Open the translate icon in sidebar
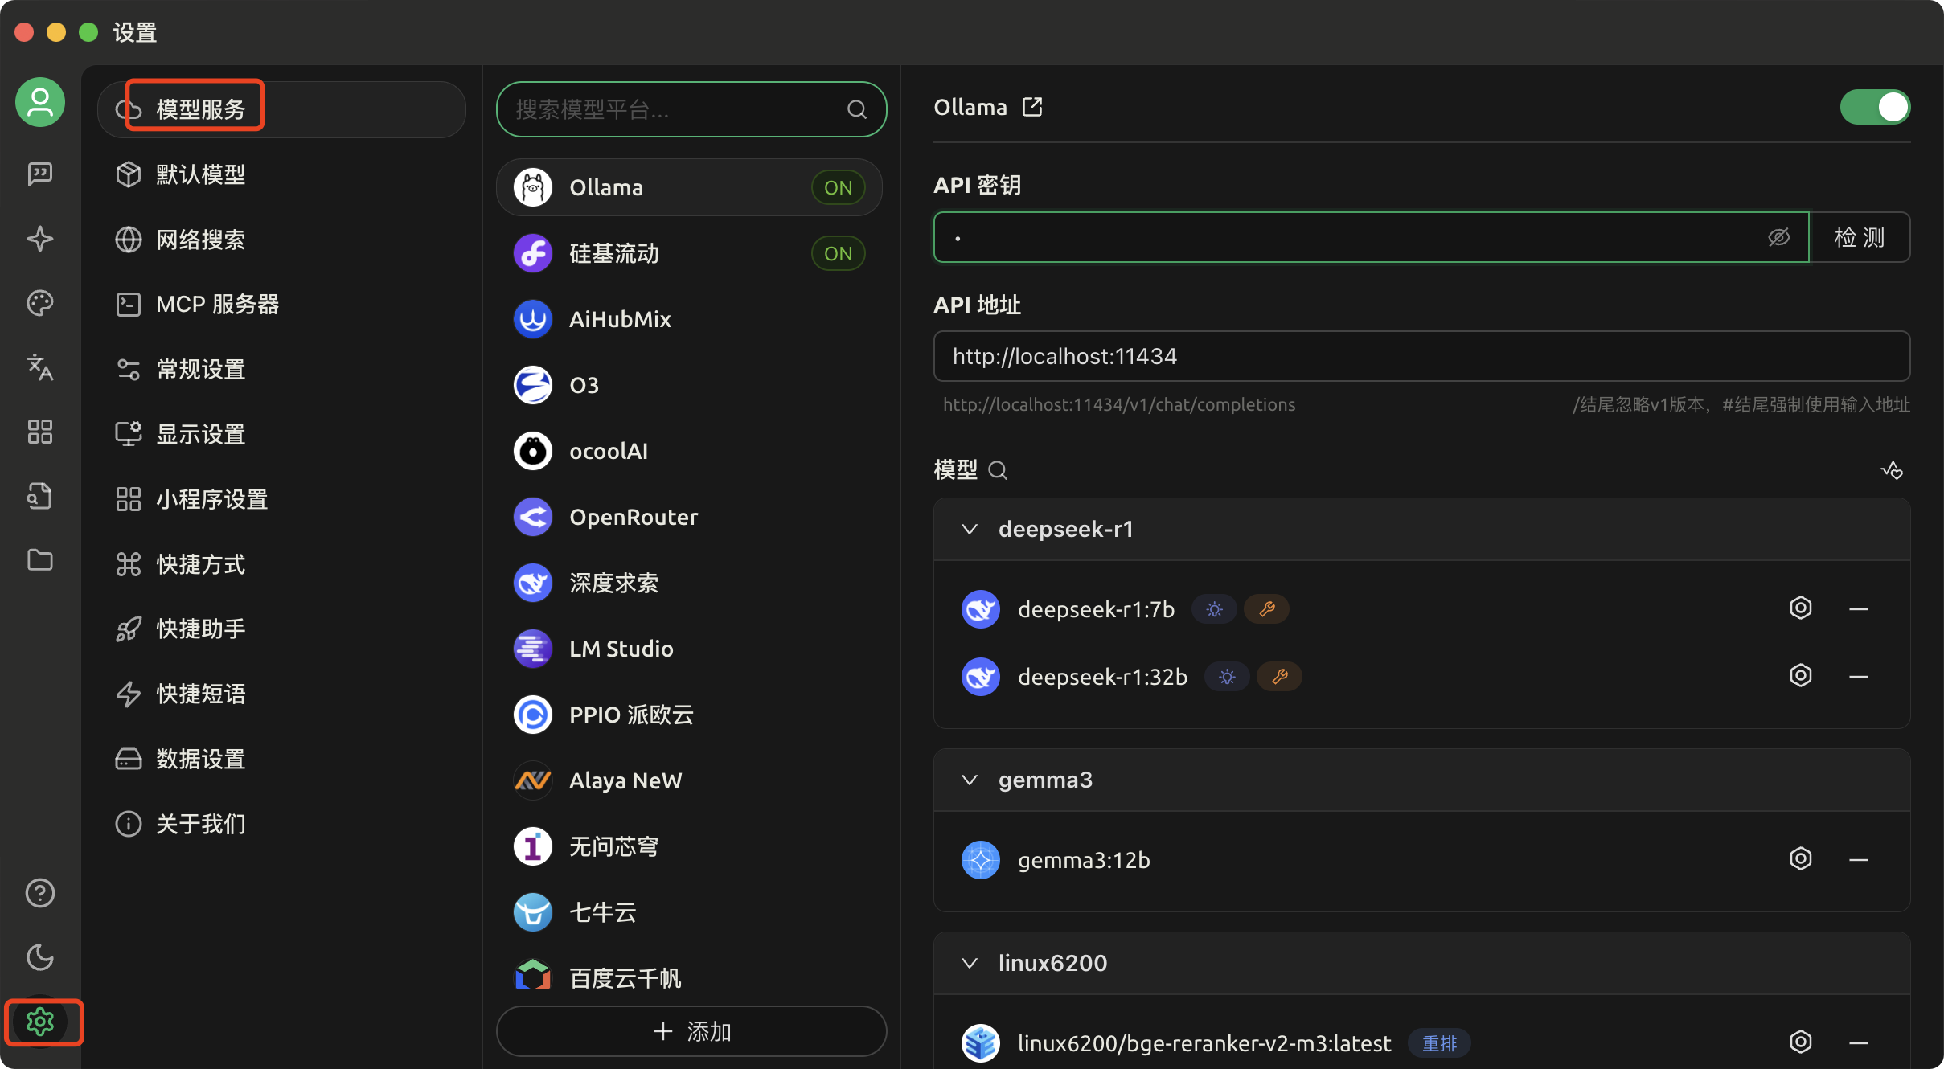The image size is (1944, 1069). [x=40, y=367]
